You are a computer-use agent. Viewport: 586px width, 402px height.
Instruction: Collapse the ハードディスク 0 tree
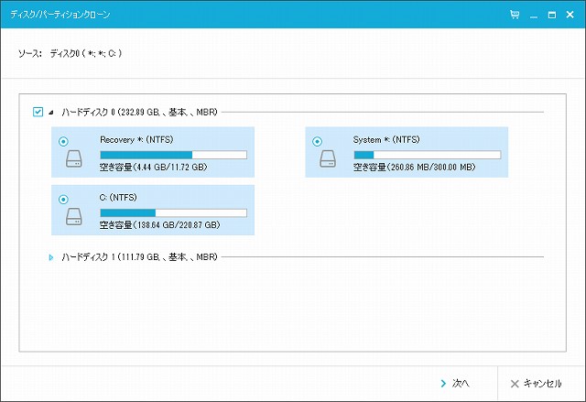(x=51, y=112)
